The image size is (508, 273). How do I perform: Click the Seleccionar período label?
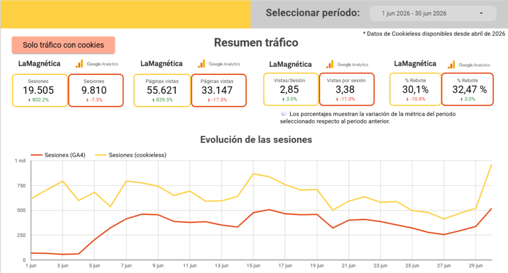(313, 12)
